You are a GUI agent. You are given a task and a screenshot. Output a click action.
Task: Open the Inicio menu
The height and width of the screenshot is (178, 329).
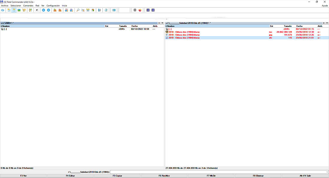tap(64, 6)
